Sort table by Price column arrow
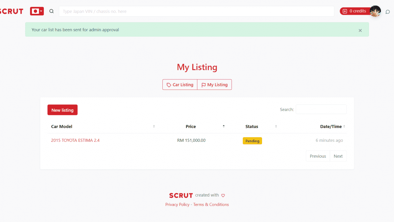The image size is (394, 222). (224, 126)
